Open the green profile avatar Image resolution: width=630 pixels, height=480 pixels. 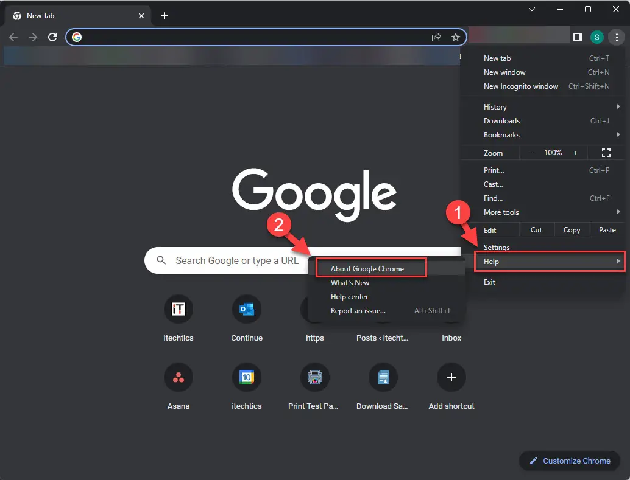point(596,37)
